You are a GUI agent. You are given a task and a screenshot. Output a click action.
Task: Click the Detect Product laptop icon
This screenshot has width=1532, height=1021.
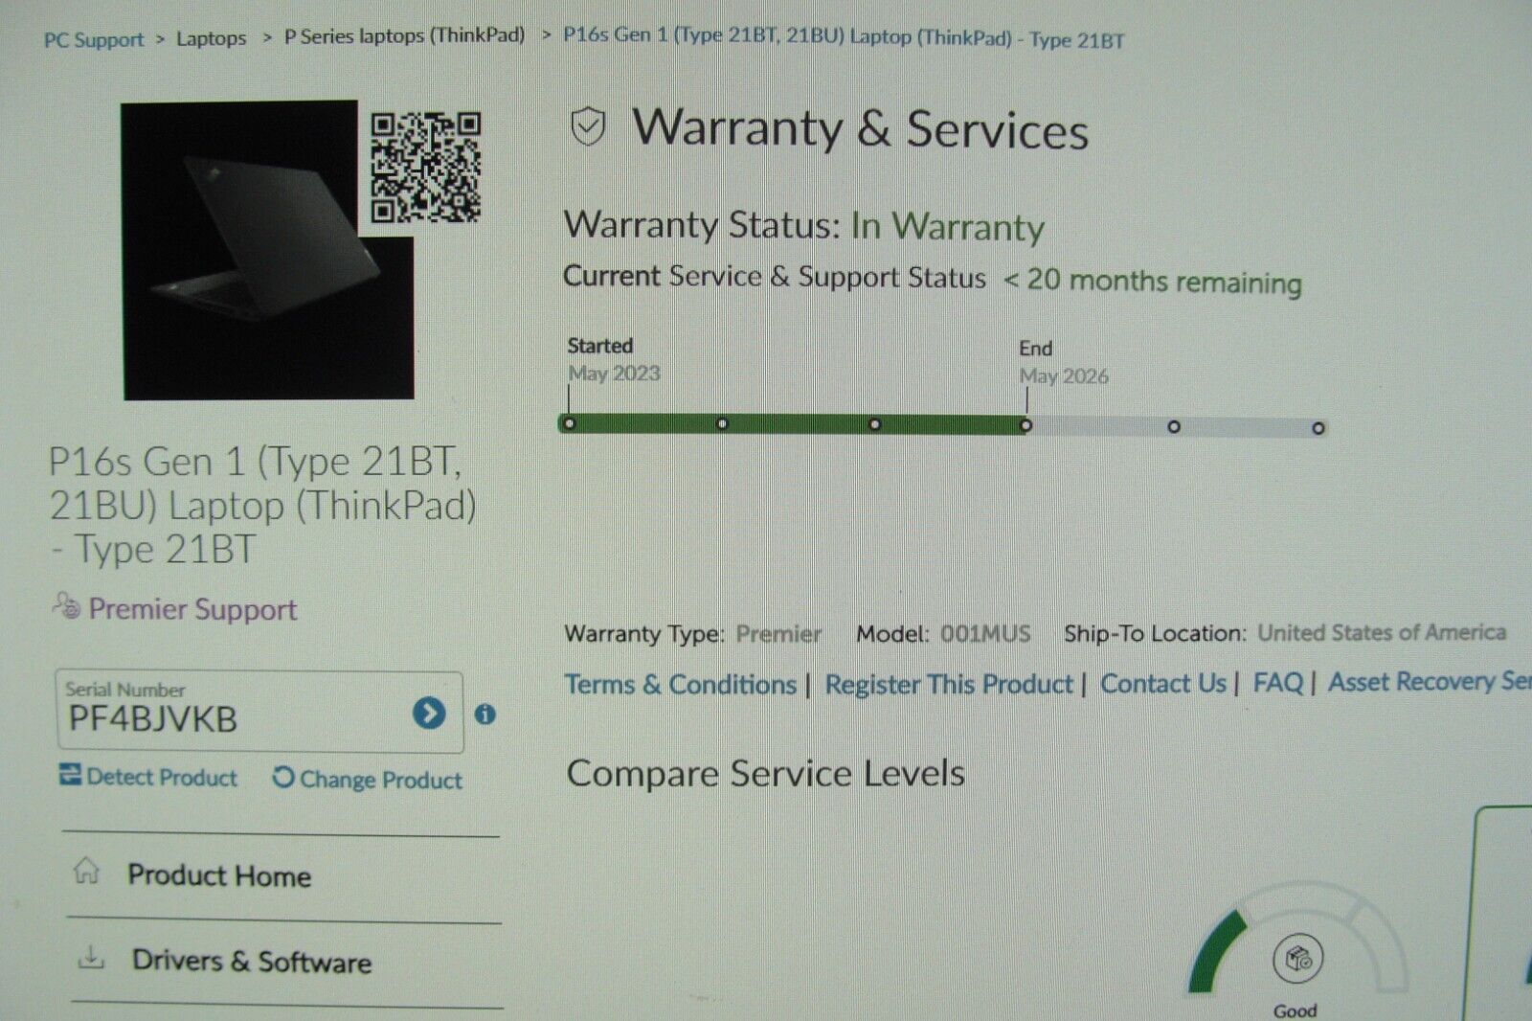[70, 774]
